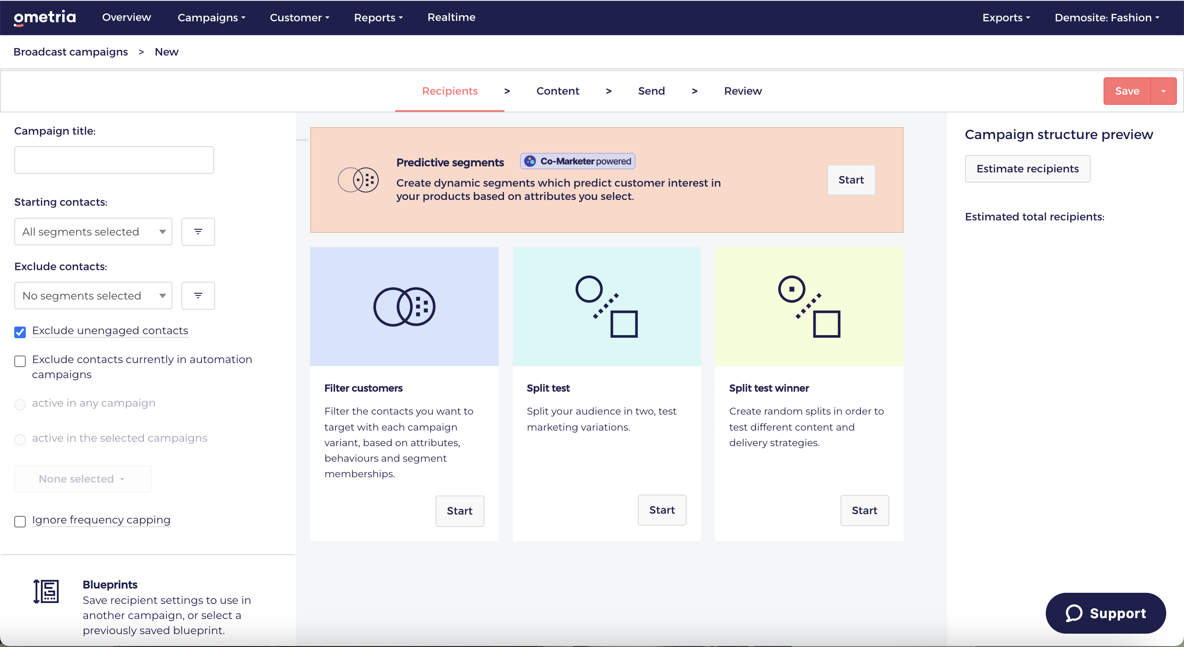Check Exclude contacts currently in automation campaigns
Viewport: 1184px width, 647px height.
(x=20, y=361)
